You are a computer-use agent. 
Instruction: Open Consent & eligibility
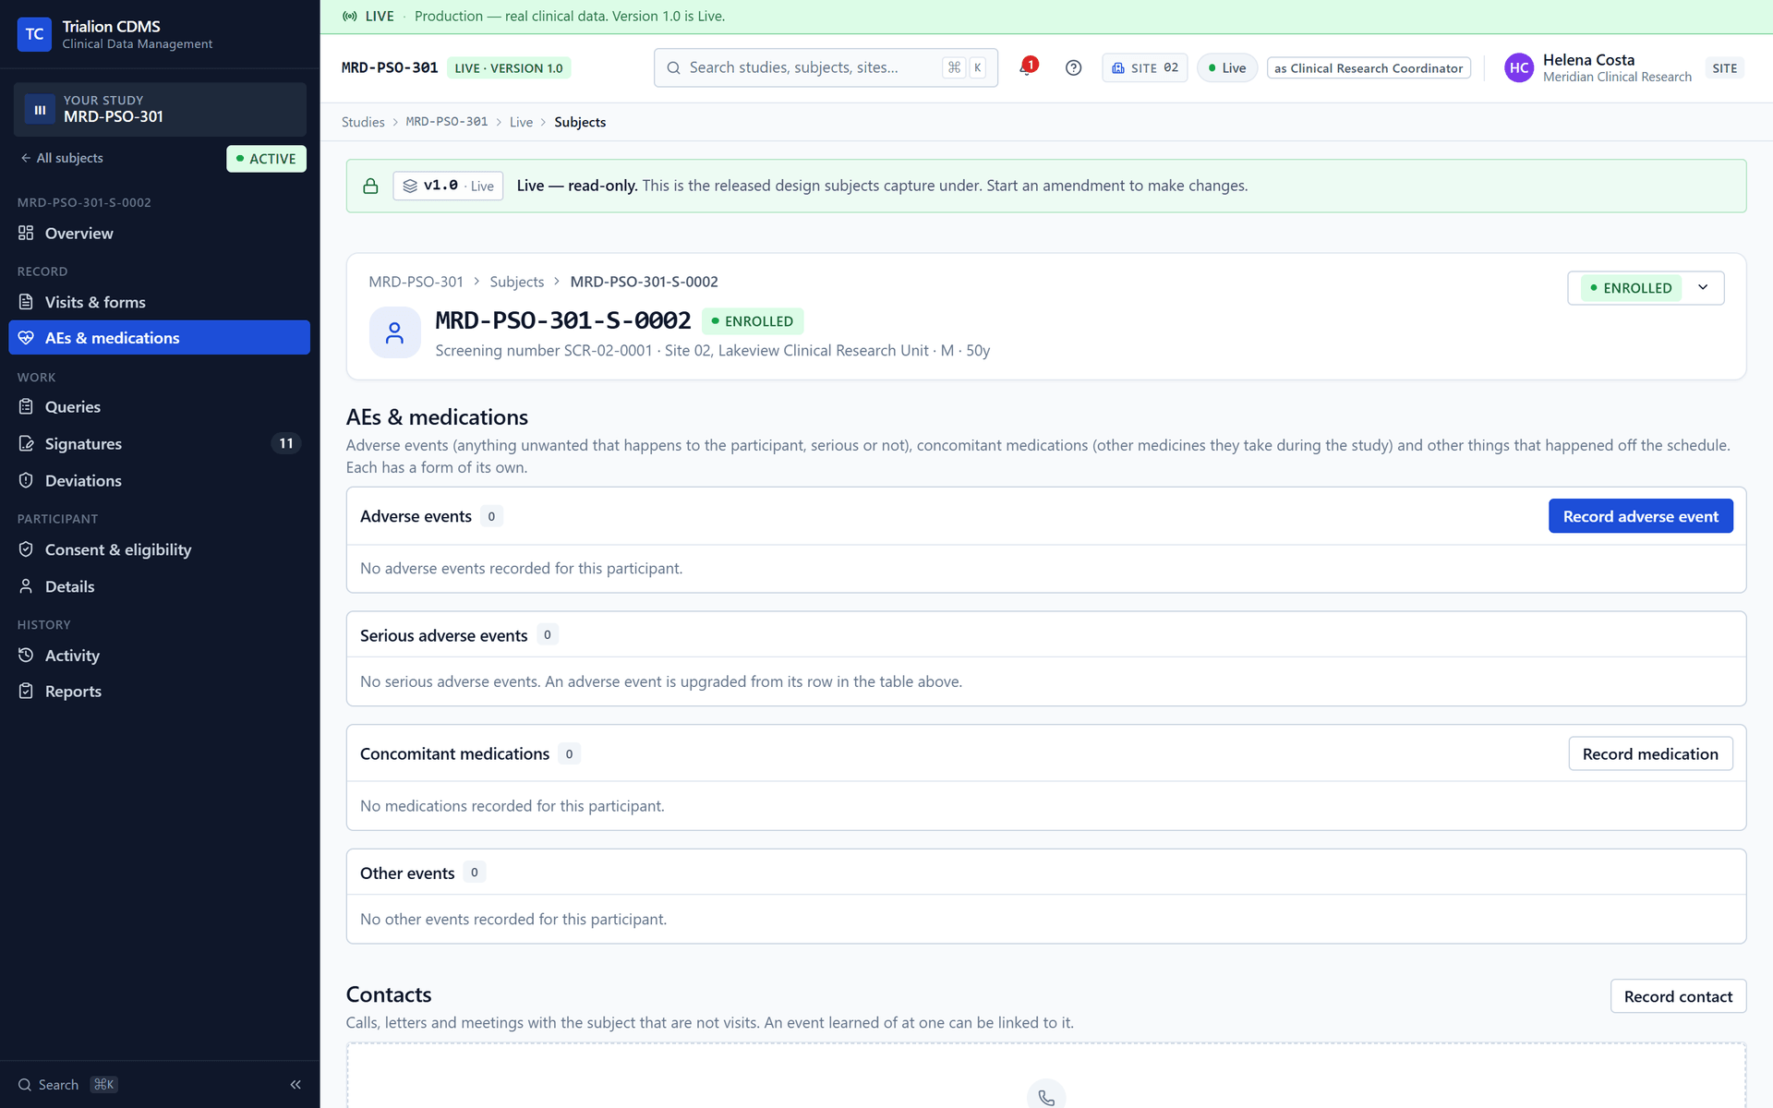(159, 549)
